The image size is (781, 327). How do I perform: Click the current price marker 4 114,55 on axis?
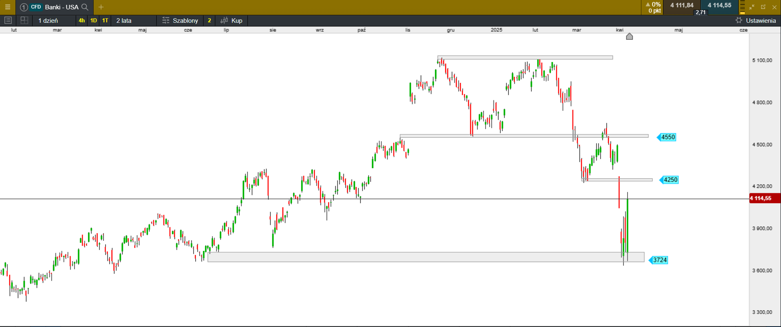coord(765,198)
